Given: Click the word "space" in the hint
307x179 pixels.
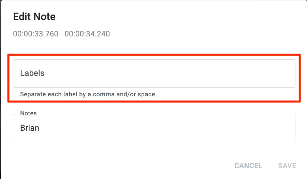Looking at the screenshot, I should tap(147, 94).
